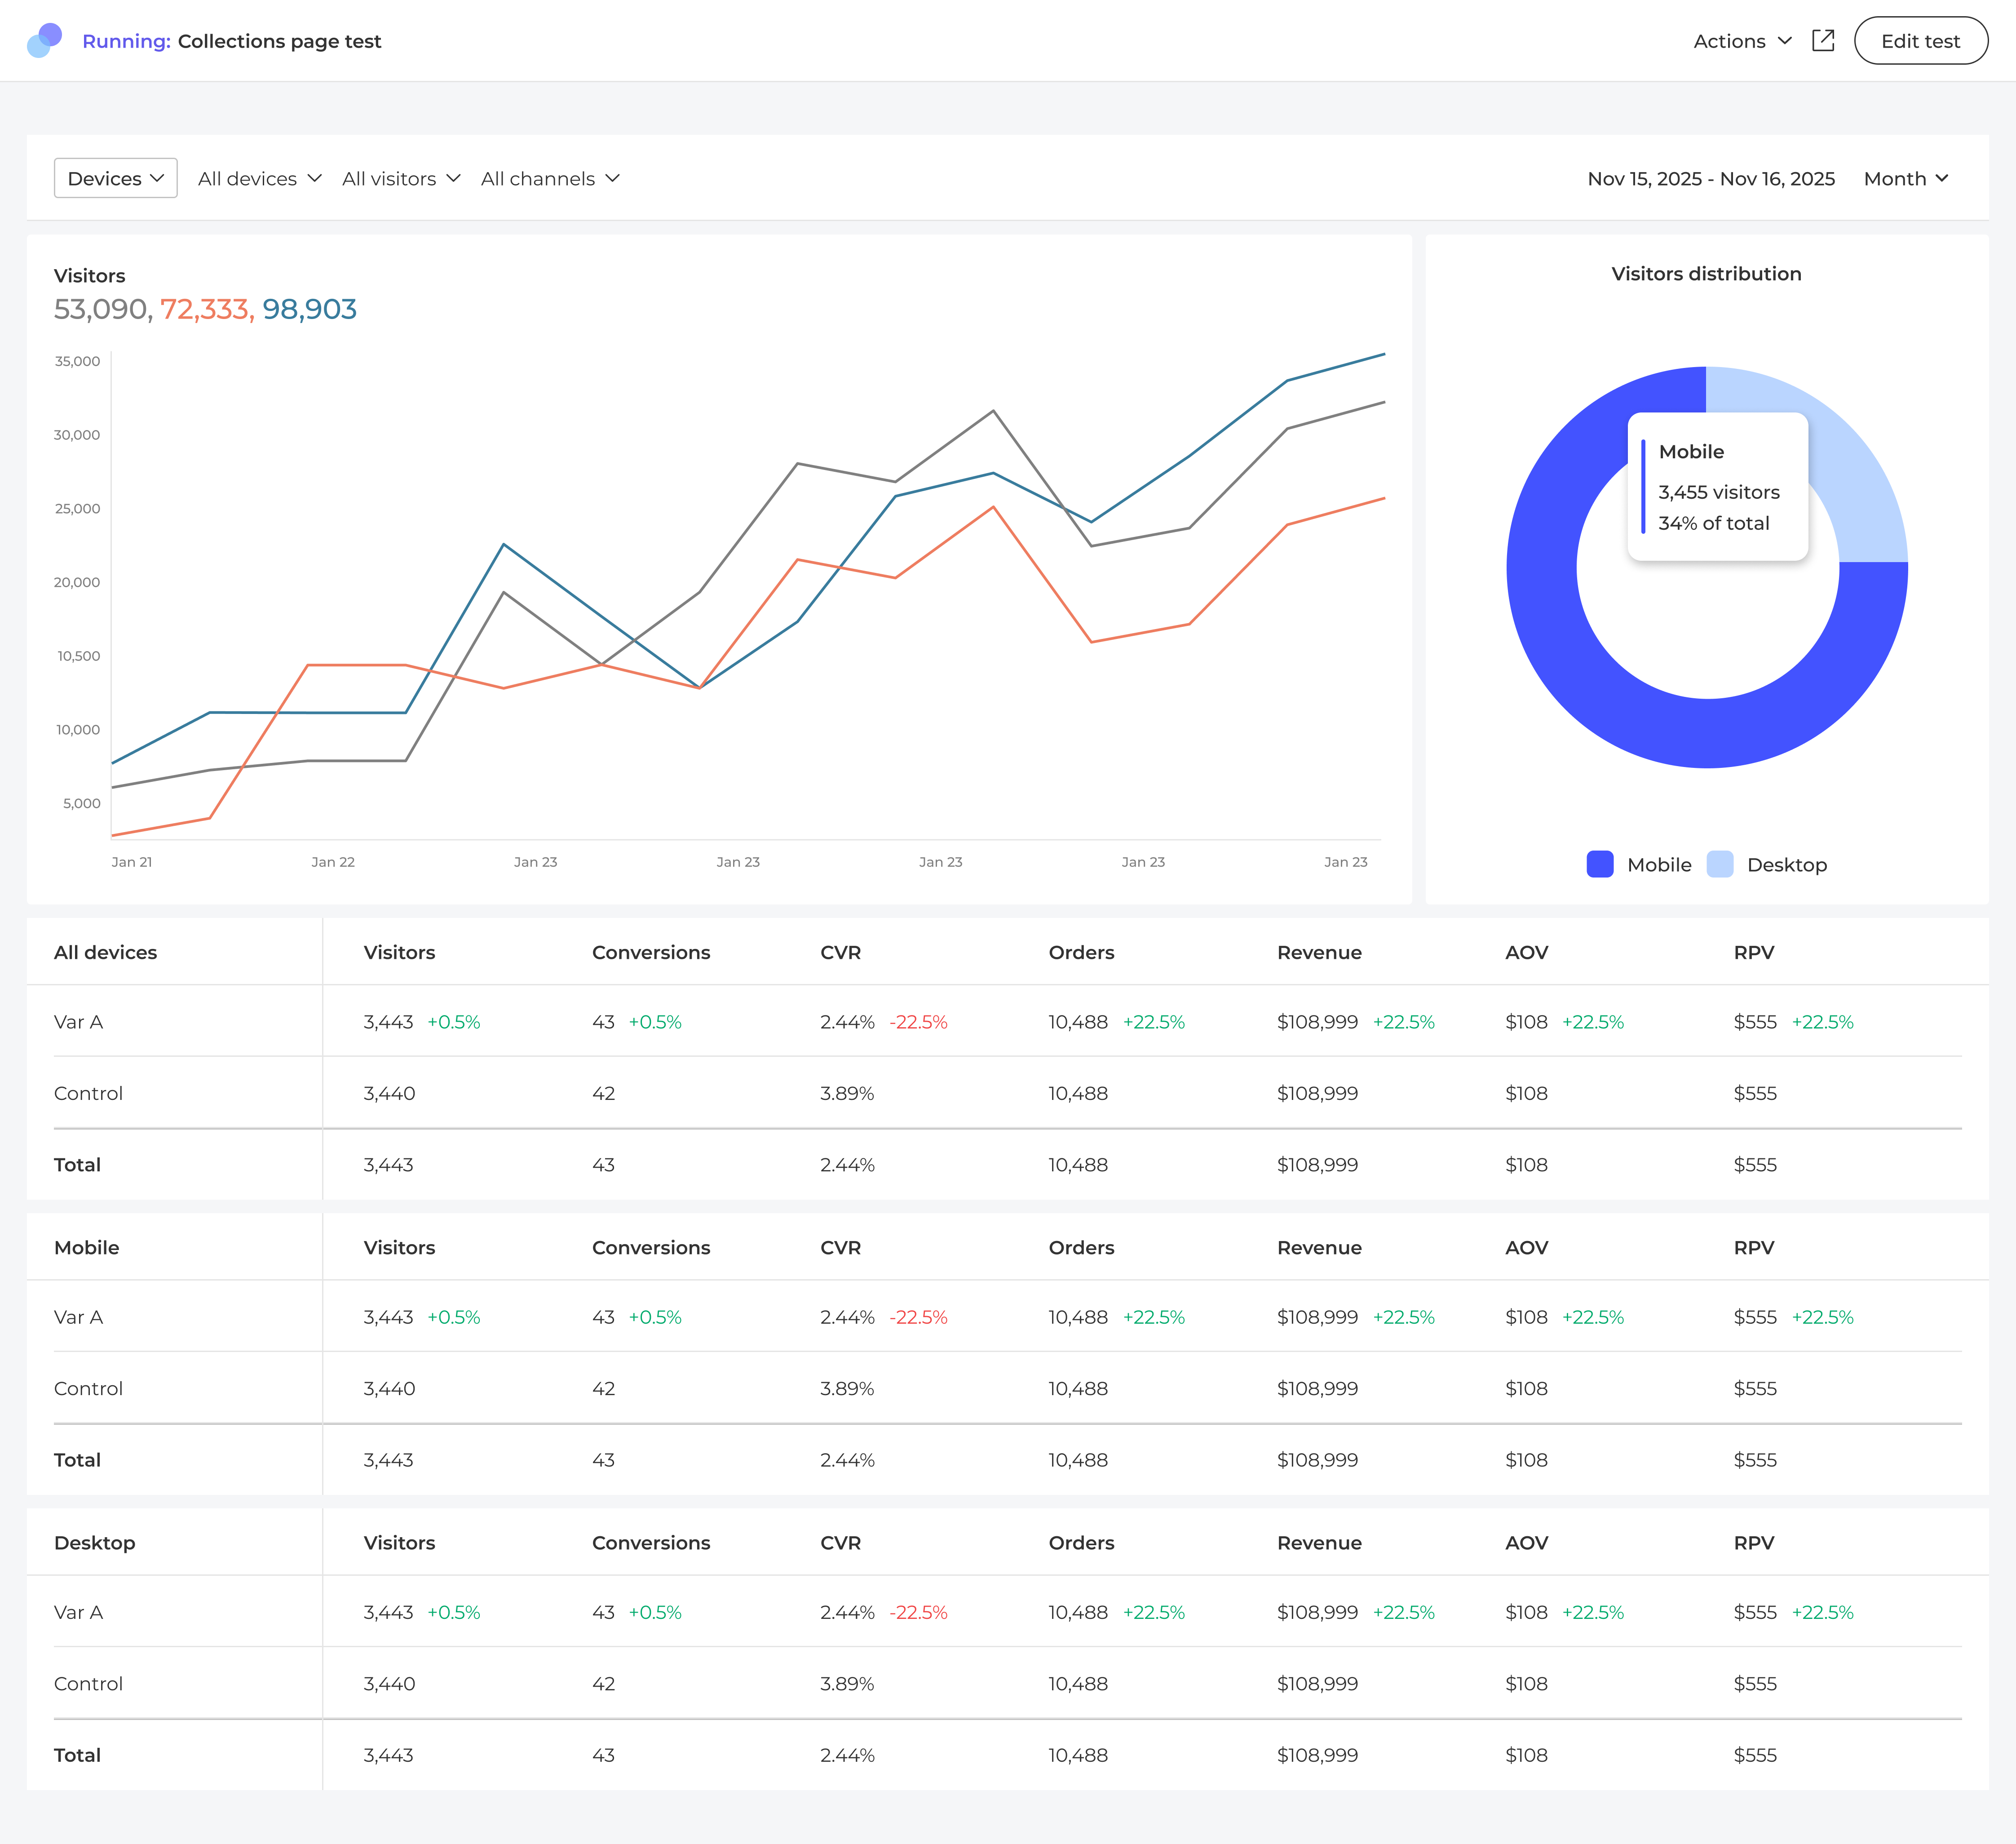Select Var A row in Desktop table
The height and width of the screenshot is (1844, 2016).
78,1612
